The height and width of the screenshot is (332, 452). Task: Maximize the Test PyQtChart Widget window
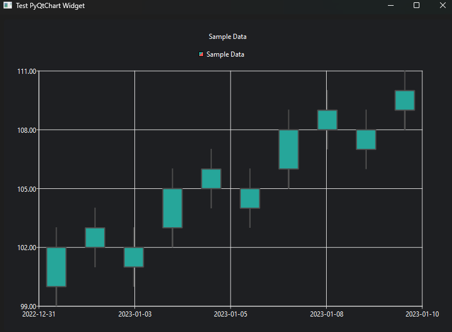(x=417, y=5)
